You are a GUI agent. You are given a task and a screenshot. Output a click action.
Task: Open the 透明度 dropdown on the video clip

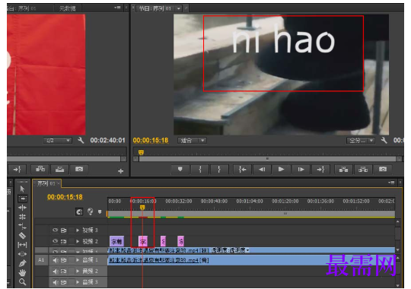click(x=247, y=250)
